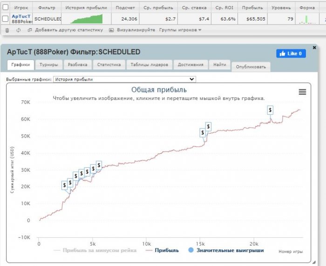This screenshot has height=266, width=326.
Task: Open the Опубликовать tab
Action: tap(251, 67)
